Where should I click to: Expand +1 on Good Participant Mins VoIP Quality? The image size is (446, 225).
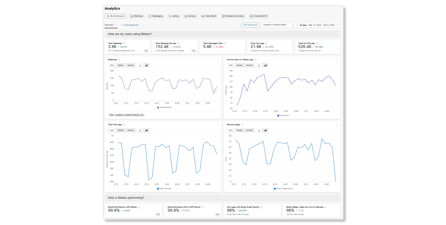tap(217, 215)
